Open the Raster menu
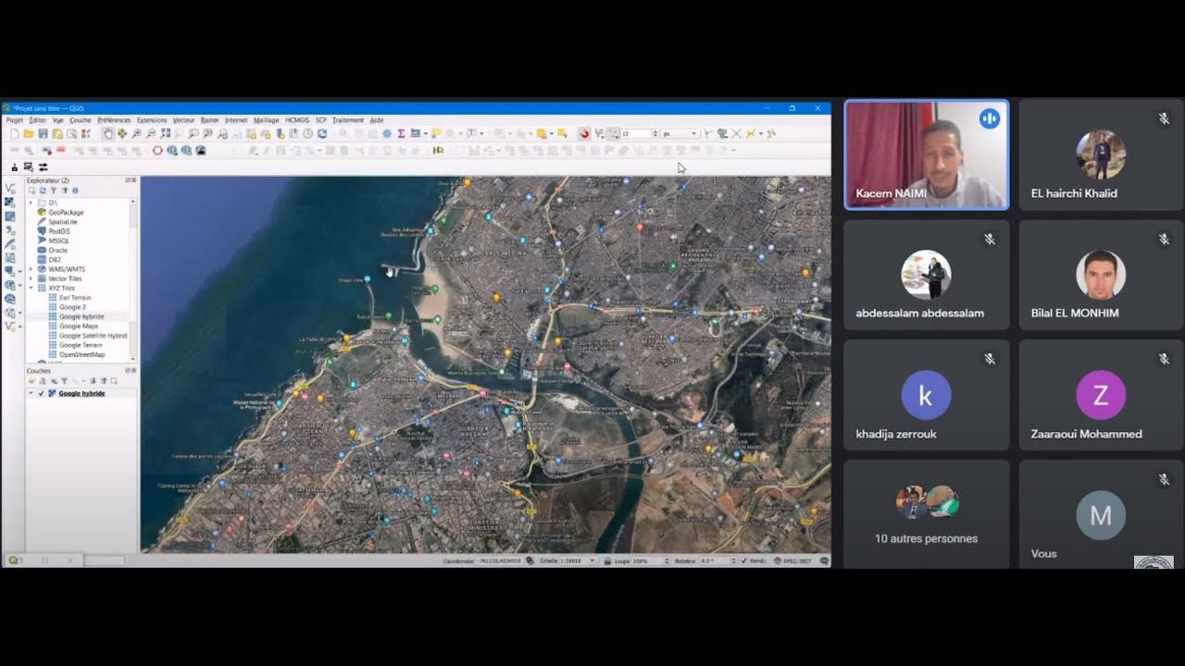Image resolution: width=1185 pixels, height=666 pixels. (210, 120)
